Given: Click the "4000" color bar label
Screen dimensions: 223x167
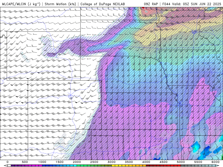Looking at the screenshot, I should pyautogui.click(x=146, y=162).
